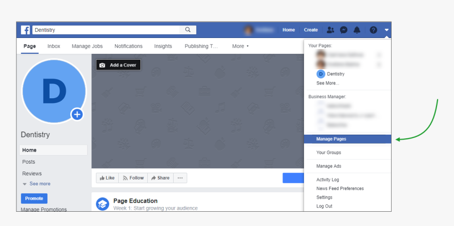Choose Manage Pages in dropdown menu
Image resolution: width=454 pixels, height=226 pixels.
(x=347, y=139)
